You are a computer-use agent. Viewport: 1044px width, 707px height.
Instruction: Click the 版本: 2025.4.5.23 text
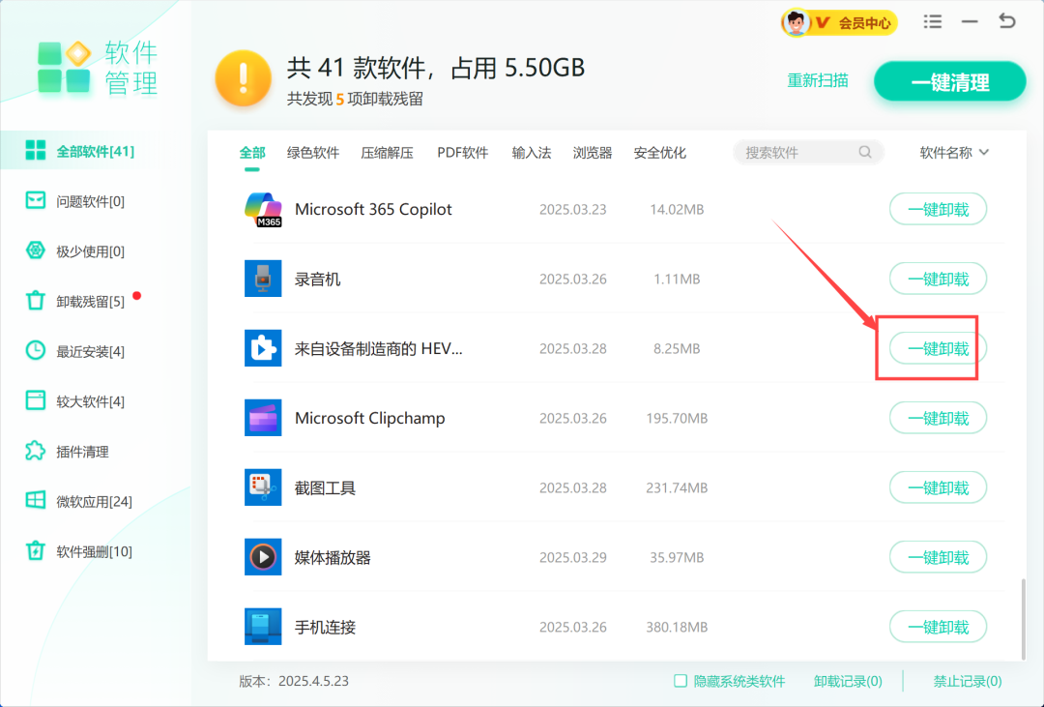[294, 681]
